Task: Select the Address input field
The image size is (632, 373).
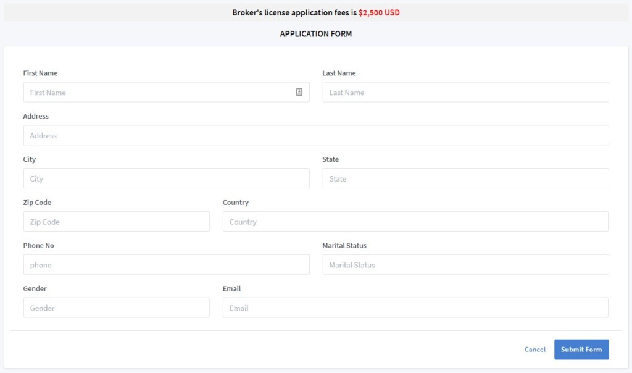Action: pos(316,135)
